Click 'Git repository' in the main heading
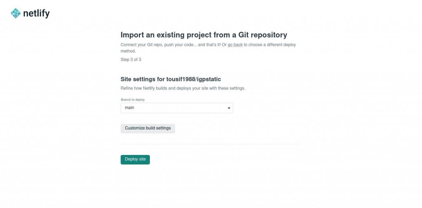This screenshot has height=208, width=422. pyautogui.click(x=263, y=35)
